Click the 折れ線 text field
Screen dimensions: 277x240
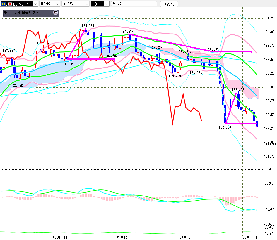(x=134, y=4)
